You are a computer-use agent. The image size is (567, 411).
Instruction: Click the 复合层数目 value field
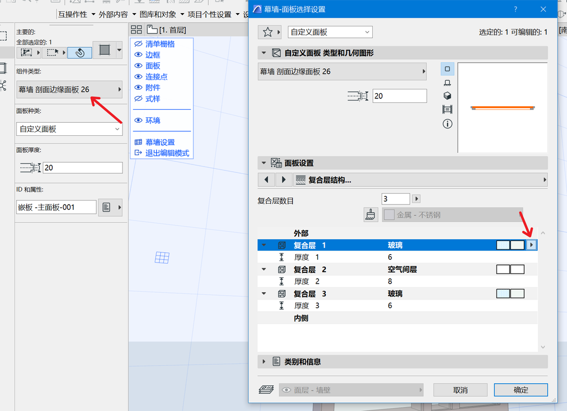(x=396, y=199)
